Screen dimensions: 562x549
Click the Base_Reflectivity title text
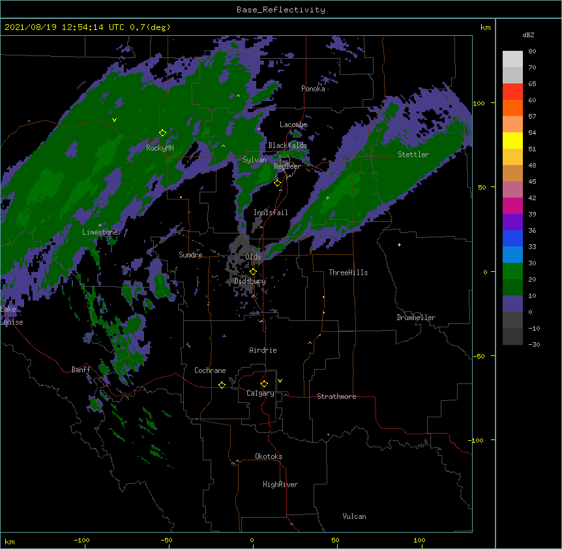(281, 10)
